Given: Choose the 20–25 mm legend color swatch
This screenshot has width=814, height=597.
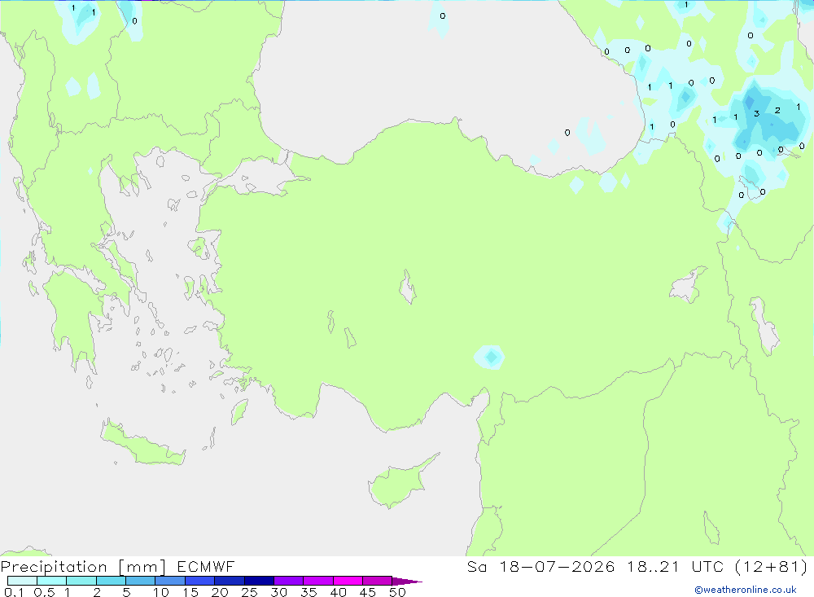Looking at the screenshot, I should coord(229,581).
